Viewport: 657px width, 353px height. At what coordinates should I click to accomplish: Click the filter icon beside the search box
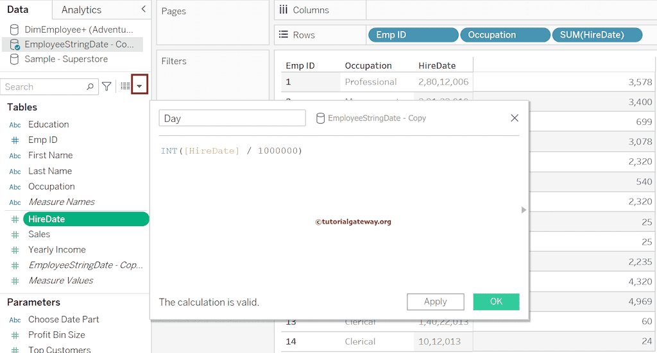pyautogui.click(x=107, y=86)
